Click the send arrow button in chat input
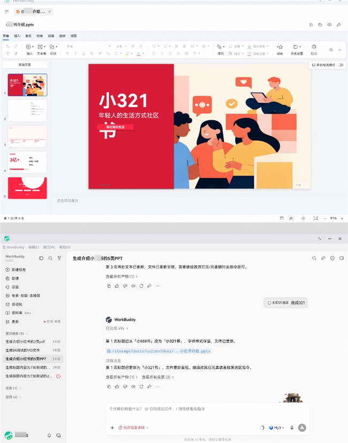348x443 pixels. point(302,427)
